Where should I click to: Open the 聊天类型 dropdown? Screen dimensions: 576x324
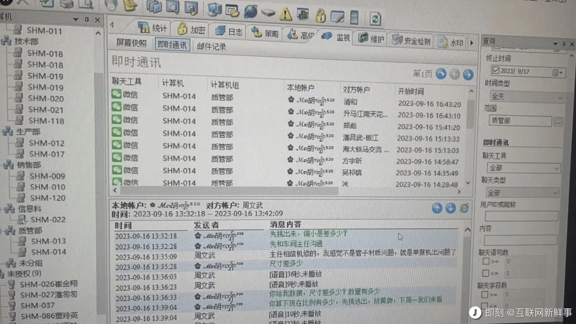(x=523, y=192)
